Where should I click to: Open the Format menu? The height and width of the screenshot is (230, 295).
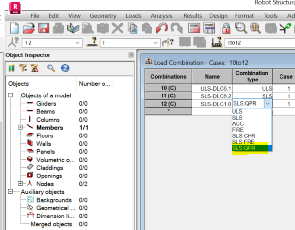[x=244, y=16]
